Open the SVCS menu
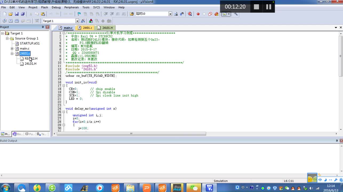 pyautogui.click(x=96, y=7)
